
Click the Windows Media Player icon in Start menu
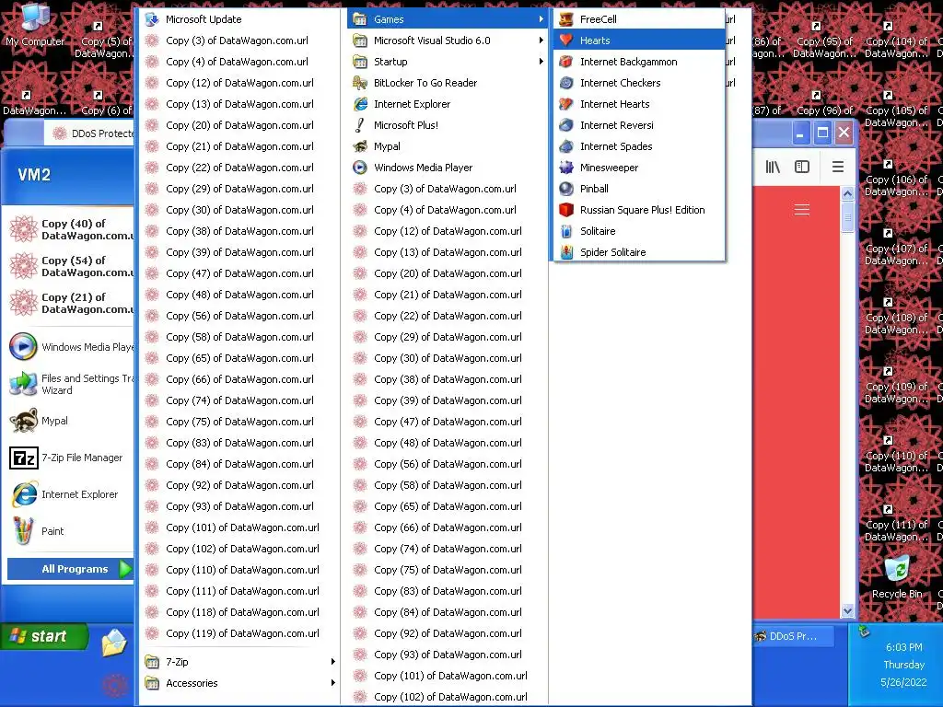point(24,347)
